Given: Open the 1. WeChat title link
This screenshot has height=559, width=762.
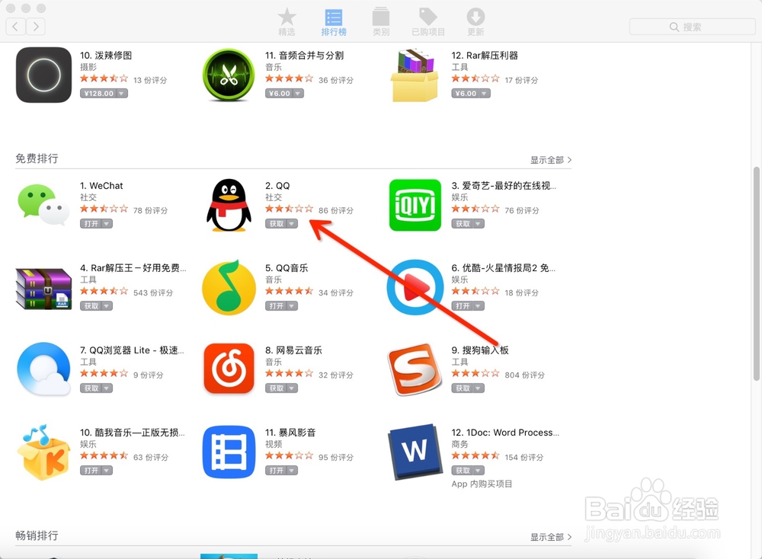Looking at the screenshot, I should tap(101, 186).
